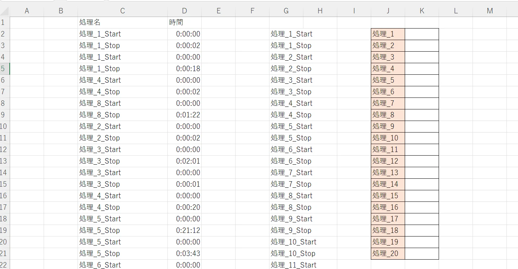Select the orange 処理_14 cell
The height and width of the screenshot is (269, 518).
click(x=388, y=184)
